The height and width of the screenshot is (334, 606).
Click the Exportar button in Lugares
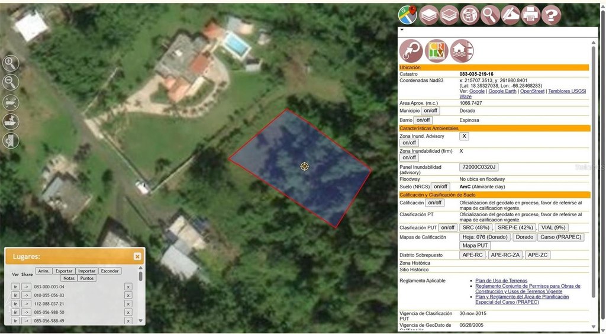click(64, 271)
